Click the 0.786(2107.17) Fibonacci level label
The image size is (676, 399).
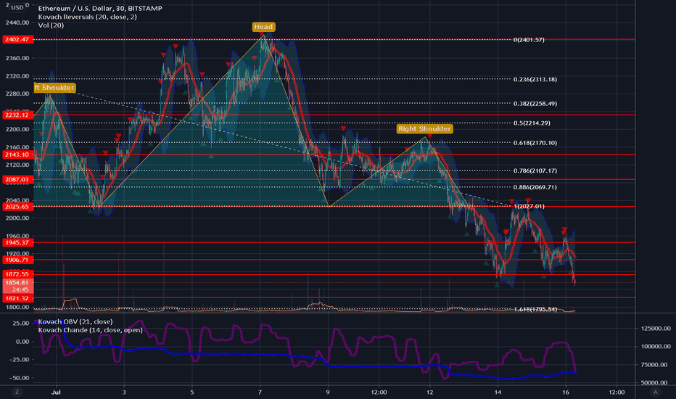point(535,170)
